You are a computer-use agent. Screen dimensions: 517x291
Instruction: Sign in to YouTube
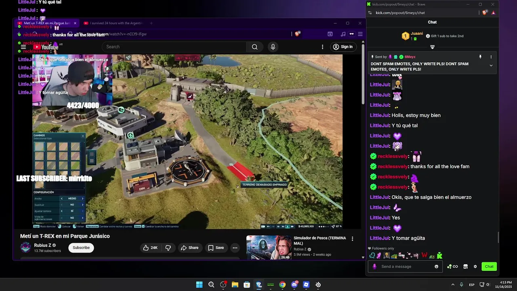coord(343,47)
